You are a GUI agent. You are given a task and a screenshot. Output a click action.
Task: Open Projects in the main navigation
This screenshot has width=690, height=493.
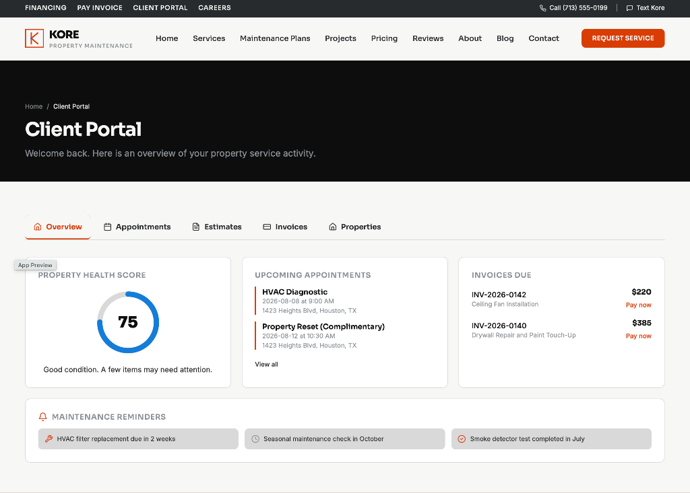pyautogui.click(x=340, y=38)
